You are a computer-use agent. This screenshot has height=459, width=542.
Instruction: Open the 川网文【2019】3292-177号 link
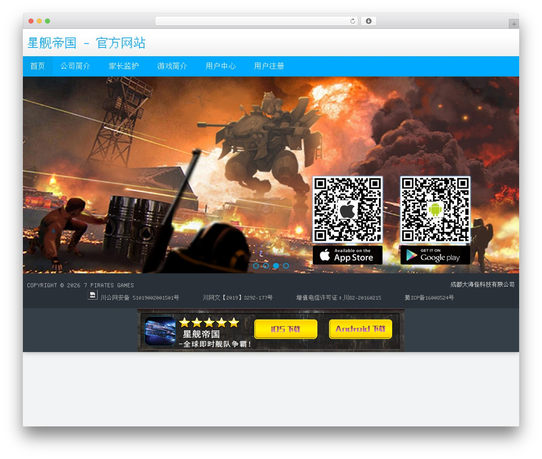click(x=238, y=298)
